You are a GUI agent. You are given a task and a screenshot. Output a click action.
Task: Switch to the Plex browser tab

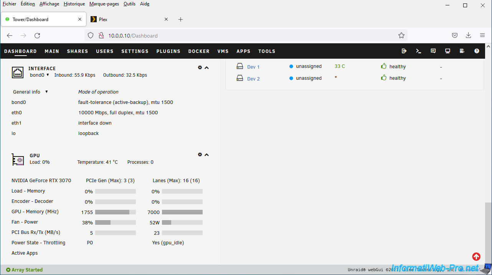tap(129, 20)
